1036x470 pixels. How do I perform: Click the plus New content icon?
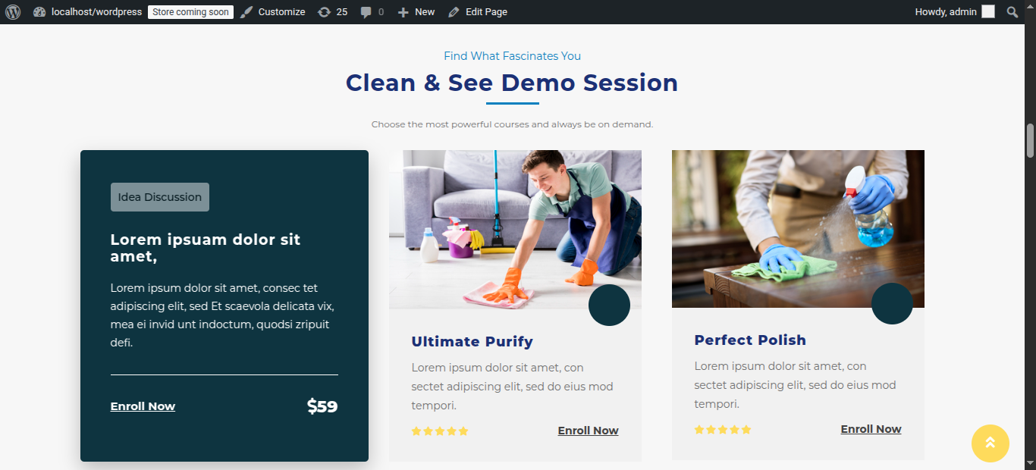(x=403, y=12)
